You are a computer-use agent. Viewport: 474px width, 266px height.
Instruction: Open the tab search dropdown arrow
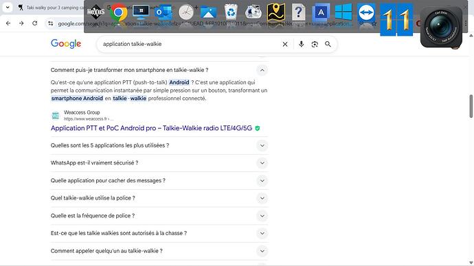click(8, 8)
